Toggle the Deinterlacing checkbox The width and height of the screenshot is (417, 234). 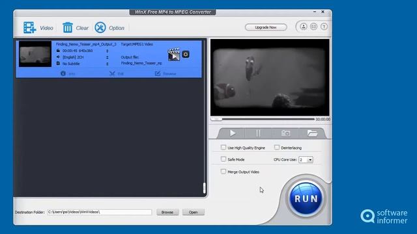(277, 148)
